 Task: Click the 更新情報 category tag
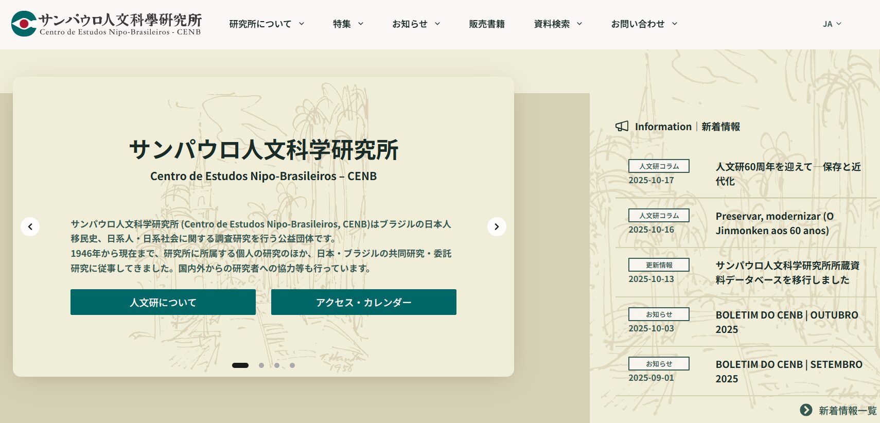coord(659,265)
